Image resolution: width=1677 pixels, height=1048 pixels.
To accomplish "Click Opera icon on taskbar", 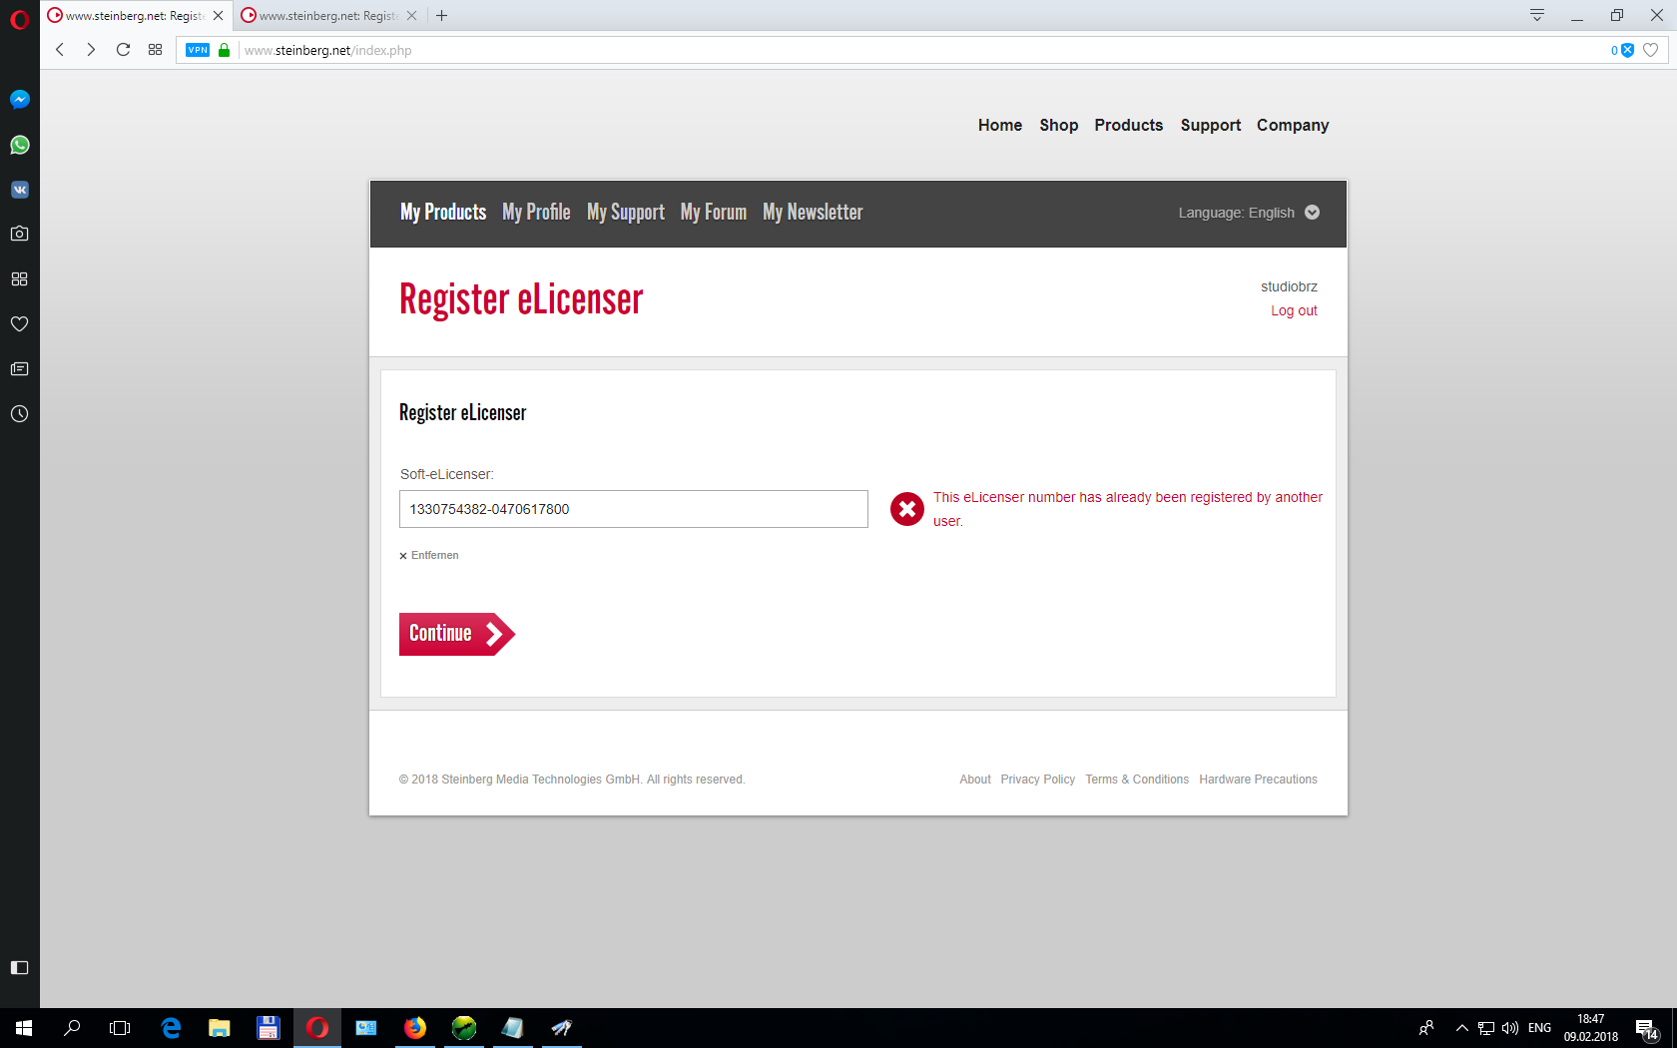I will coord(317,1028).
